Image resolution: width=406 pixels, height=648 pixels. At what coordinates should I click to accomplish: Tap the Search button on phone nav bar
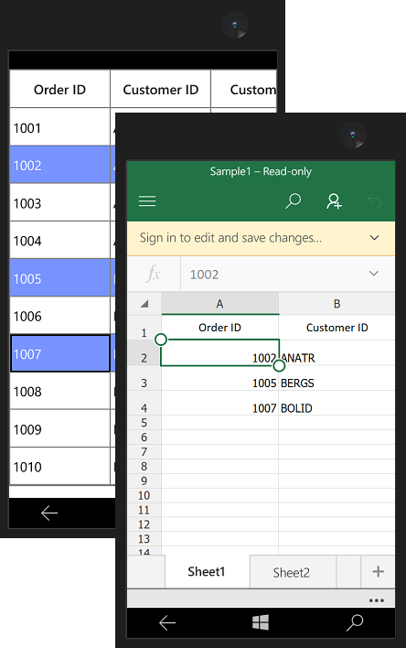pos(355,622)
